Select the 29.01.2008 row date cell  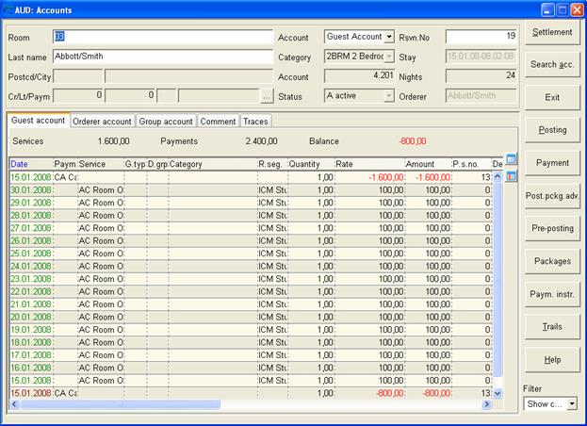[31, 203]
